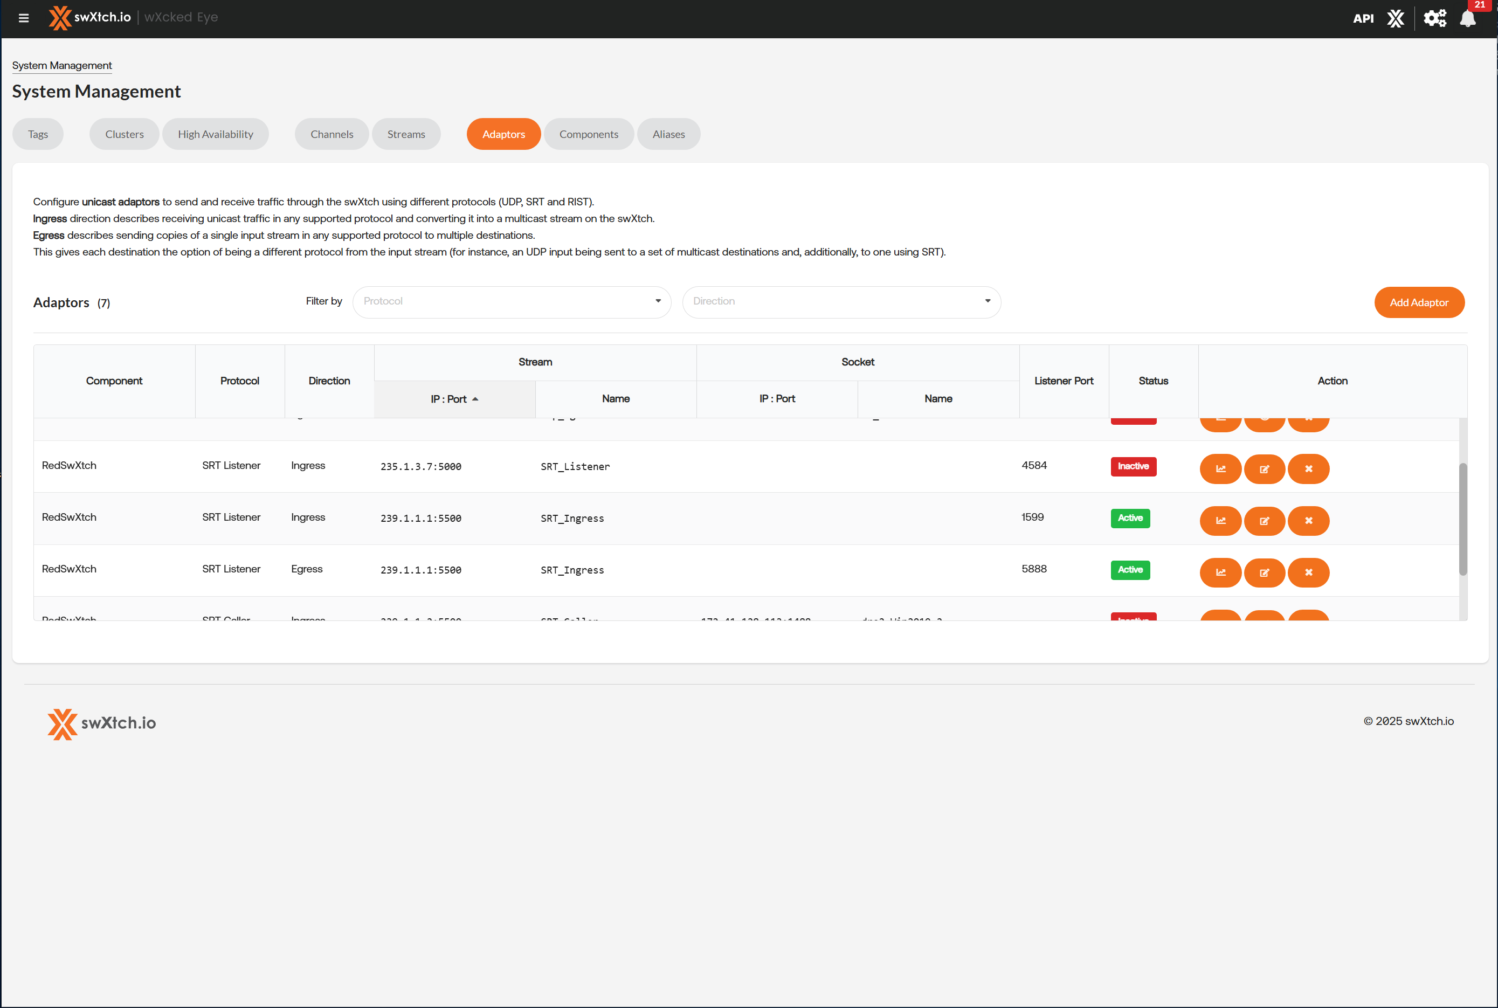Click the Add Adaptor button
Image resolution: width=1498 pixels, height=1008 pixels.
(x=1419, y=302)
